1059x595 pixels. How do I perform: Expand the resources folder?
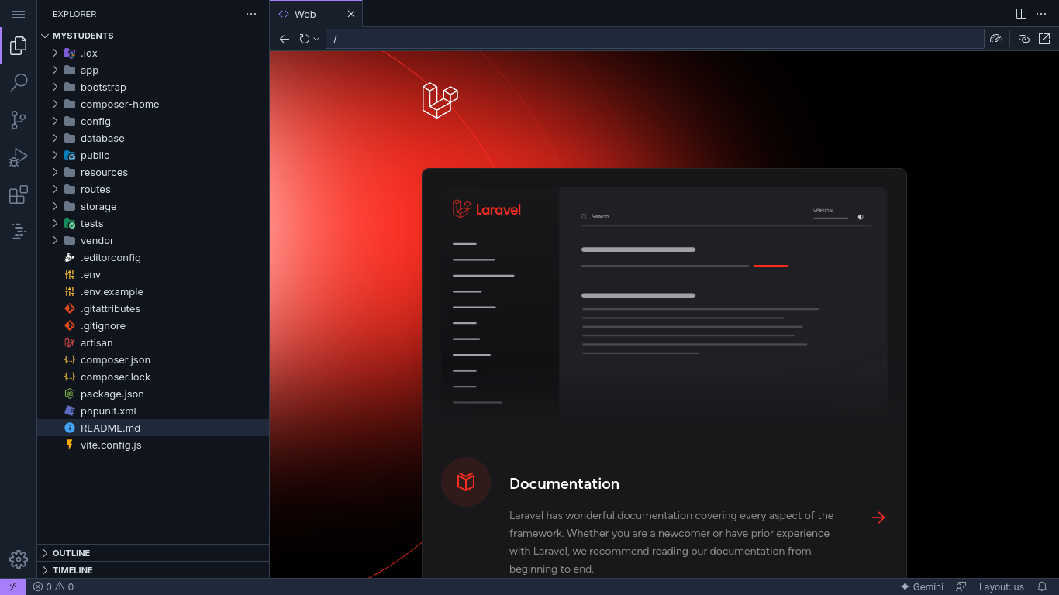(x=154, y=172)
